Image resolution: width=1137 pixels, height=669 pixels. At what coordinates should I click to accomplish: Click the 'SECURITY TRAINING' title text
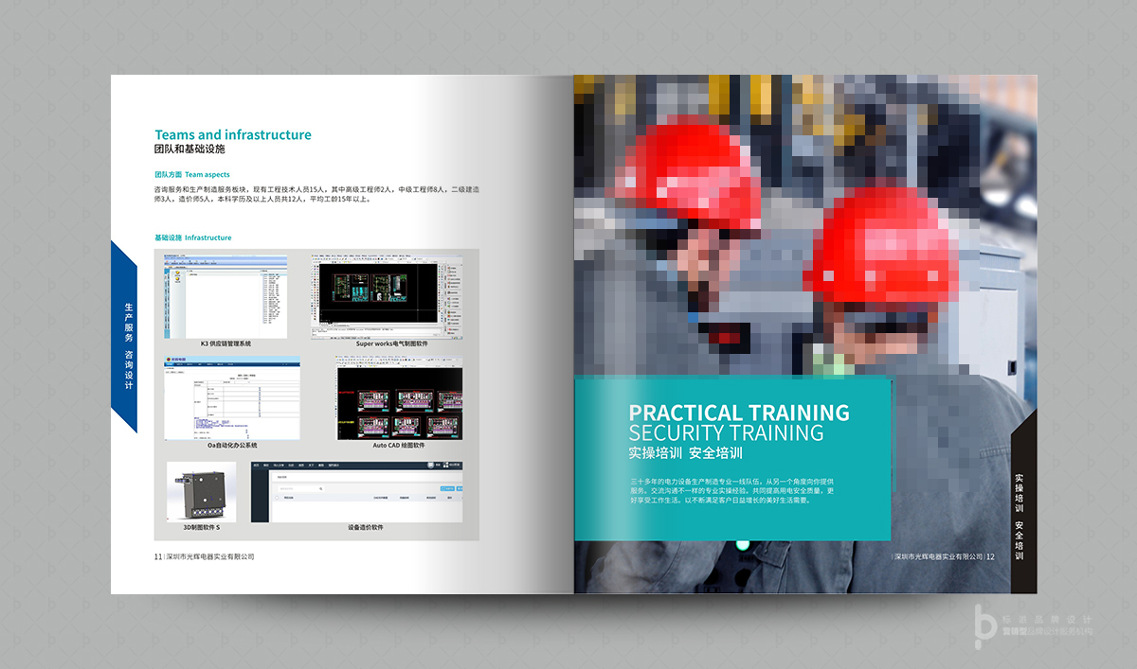pos(726,433)
